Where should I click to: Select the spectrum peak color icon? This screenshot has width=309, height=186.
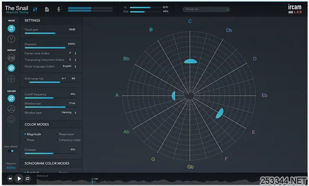click(11, 109)
